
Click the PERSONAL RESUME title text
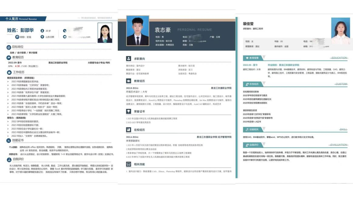pyautogui.click(x=195, y=30)
